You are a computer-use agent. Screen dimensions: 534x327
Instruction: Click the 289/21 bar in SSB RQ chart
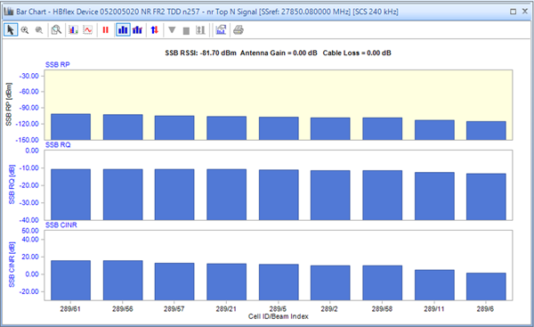pos(226,195)
